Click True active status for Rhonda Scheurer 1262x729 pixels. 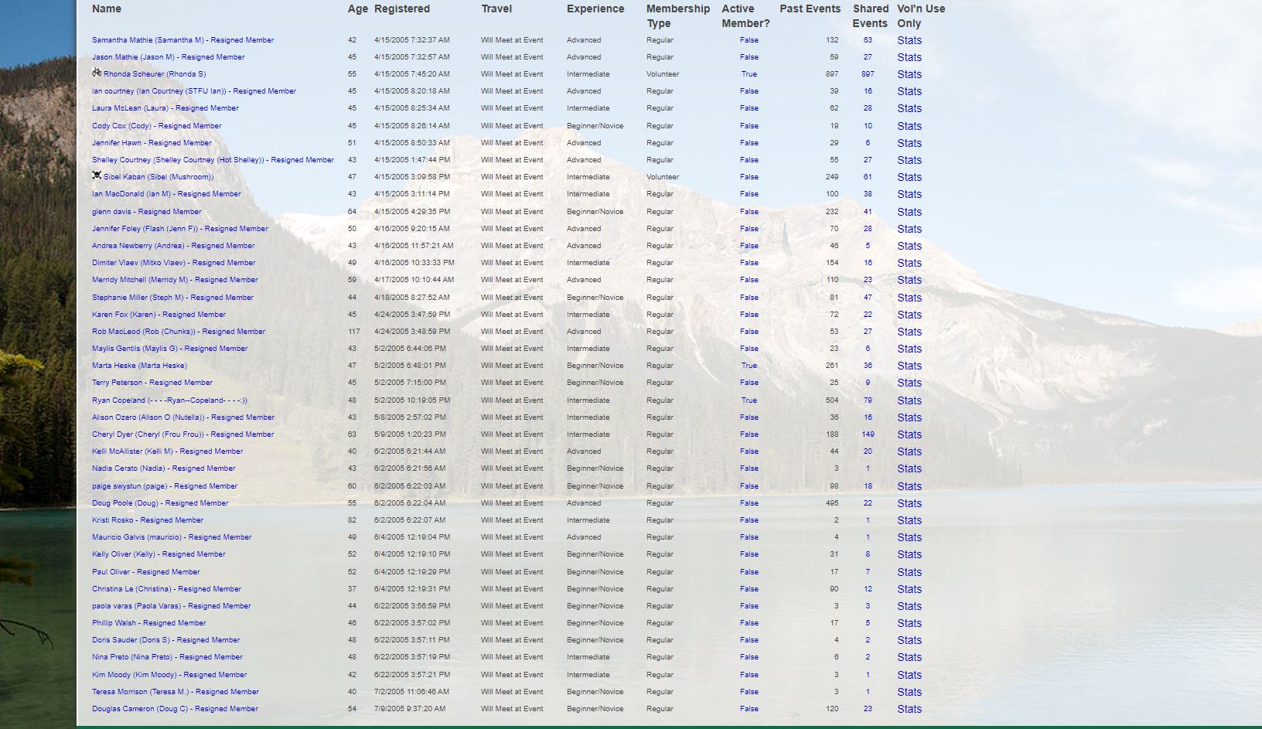pos(749,74)
